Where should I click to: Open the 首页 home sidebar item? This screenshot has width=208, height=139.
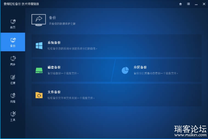point(13,24)
